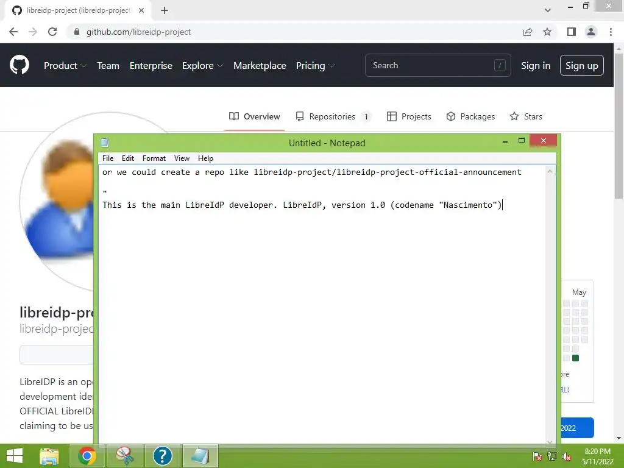The width and height of the screenshot is (624, 468).
Task: Open the File menu in Notepad
Action: tap(108, 158)
